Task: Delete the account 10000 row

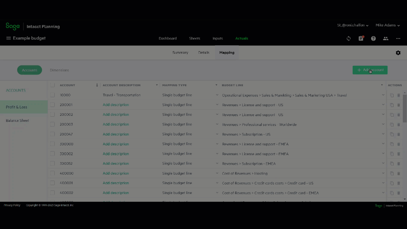Action: (399, 95)
